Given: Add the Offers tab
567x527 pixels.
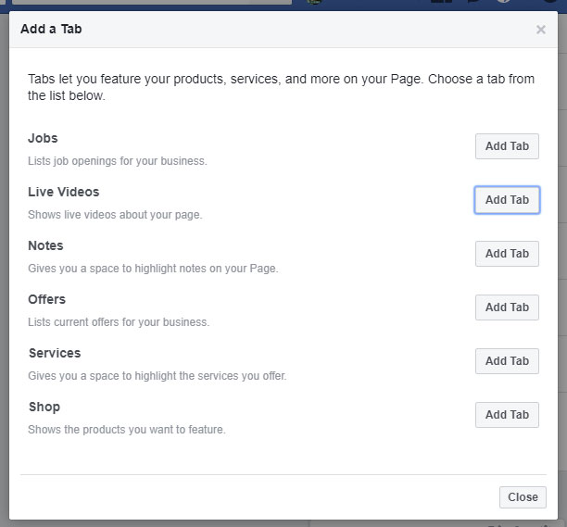Looking at the screenshot, I should pyautogui.click(x=507, y=307).
